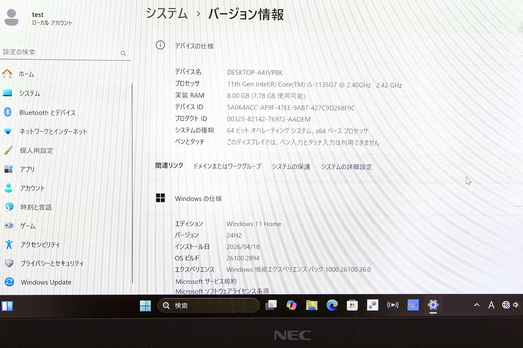Select 時刻と言語 in the sidebar
This screenshot has width=523, height=348.
(65, 207)
